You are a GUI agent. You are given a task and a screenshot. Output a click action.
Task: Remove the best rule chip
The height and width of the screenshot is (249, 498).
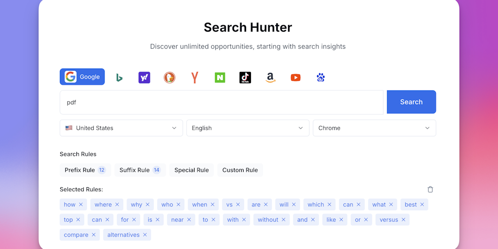(422, 205)
